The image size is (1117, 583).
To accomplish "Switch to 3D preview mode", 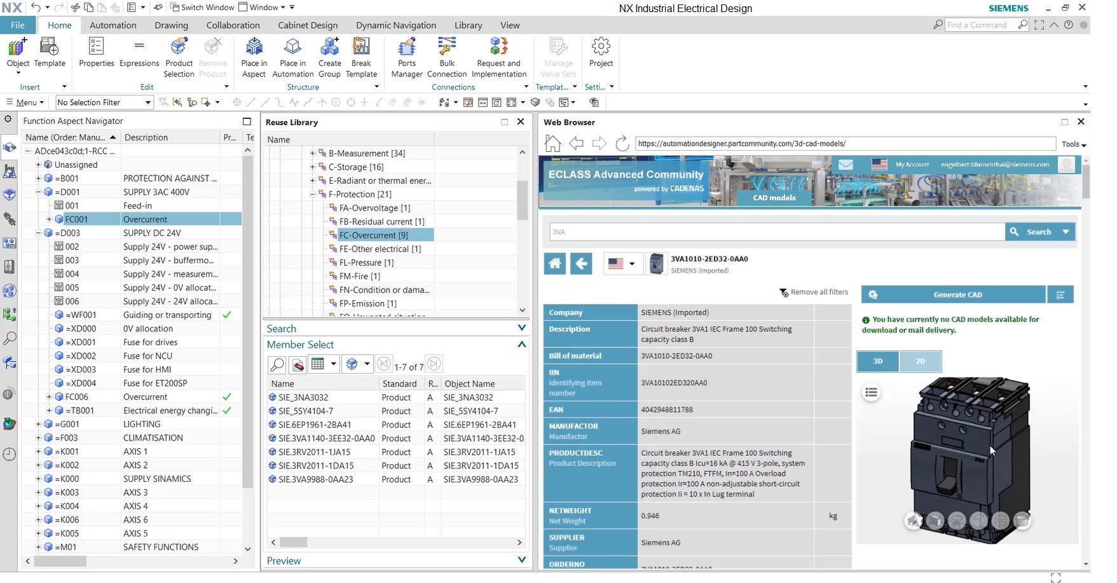I will pos(878,361).
